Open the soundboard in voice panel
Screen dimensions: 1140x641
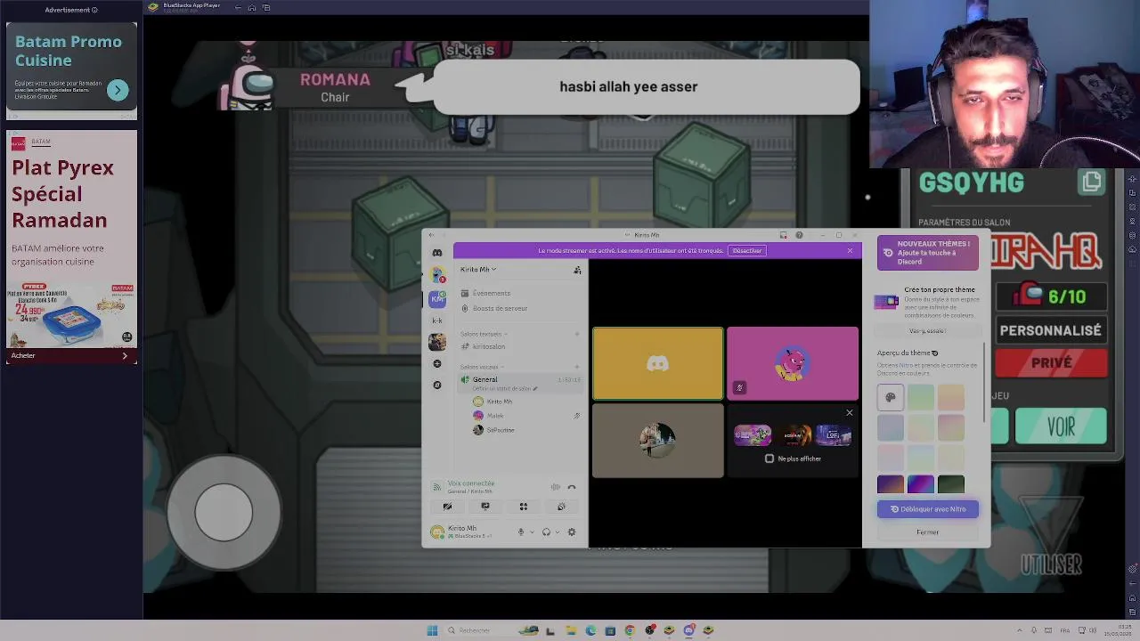point(561,507)
